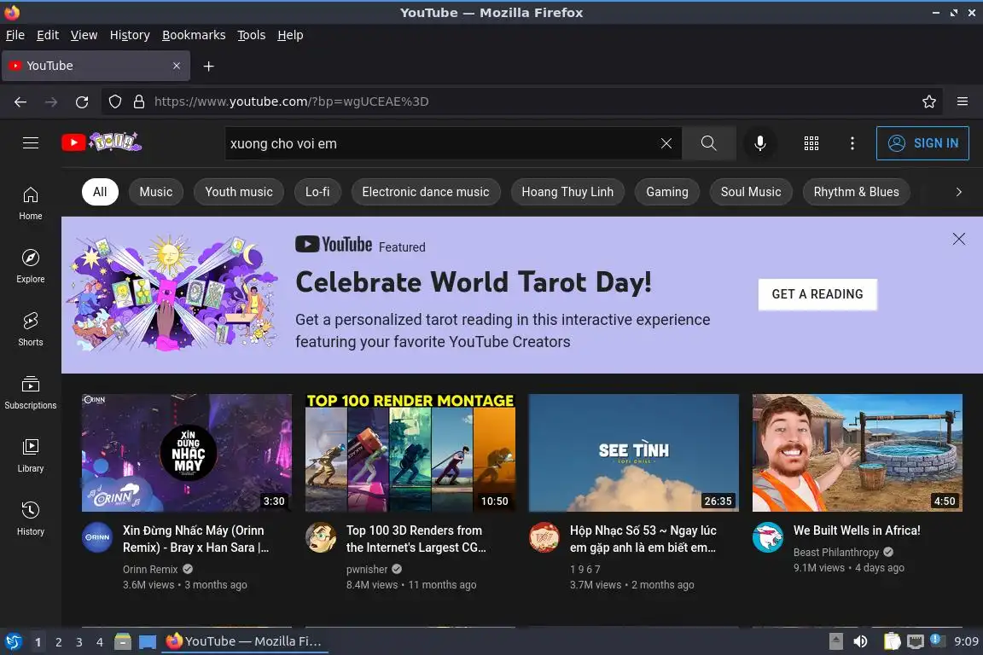Click the search magnifier button

[x=708, y=143]
